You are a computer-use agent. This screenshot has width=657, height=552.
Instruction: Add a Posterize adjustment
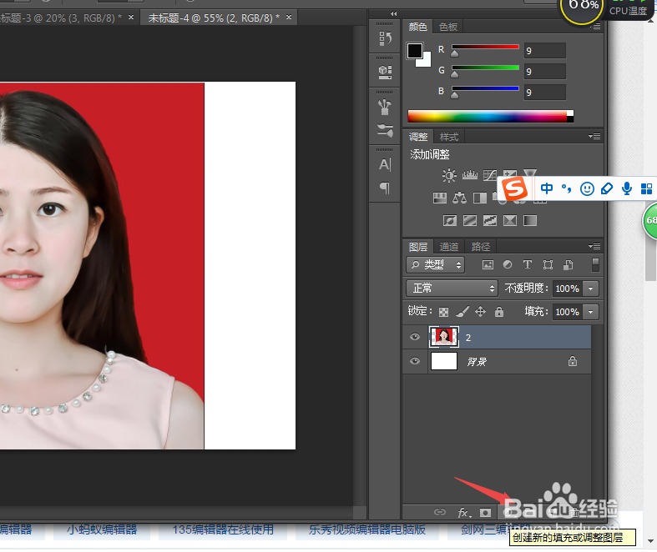pyautogui.click(x=470, y=220)
